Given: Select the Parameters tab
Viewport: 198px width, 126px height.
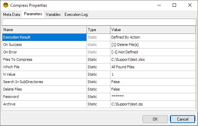Looking at the screenshot, I should point(33,14).
